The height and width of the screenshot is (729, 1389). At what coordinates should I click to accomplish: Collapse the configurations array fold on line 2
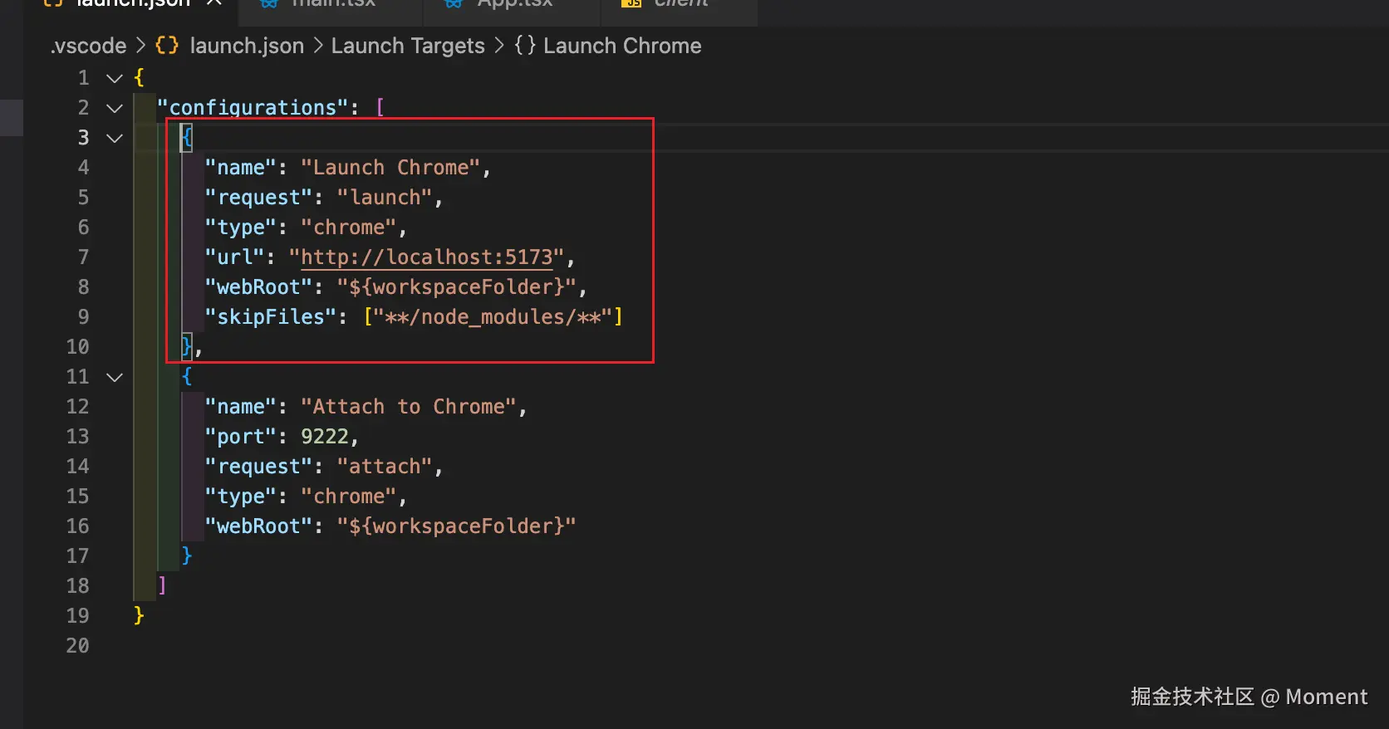click(115, 108)
